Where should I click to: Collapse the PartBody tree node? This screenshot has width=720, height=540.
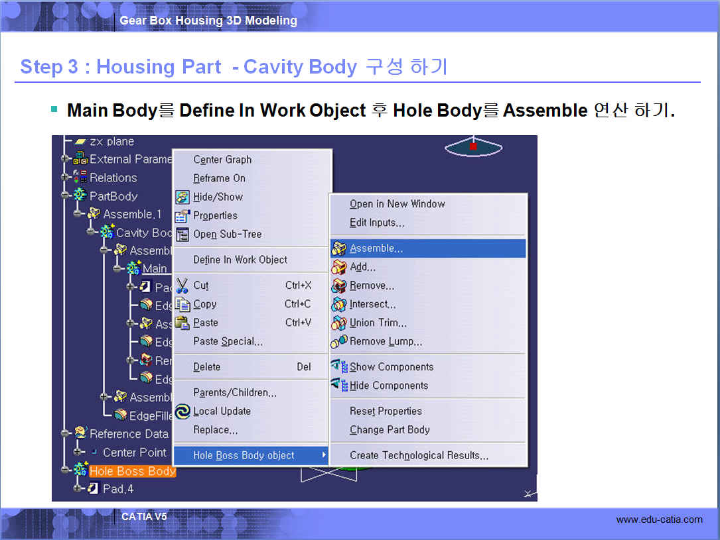[x=66, y=196]
